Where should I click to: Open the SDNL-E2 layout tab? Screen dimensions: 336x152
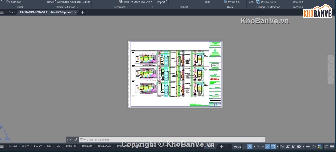[x=87, y=146]
